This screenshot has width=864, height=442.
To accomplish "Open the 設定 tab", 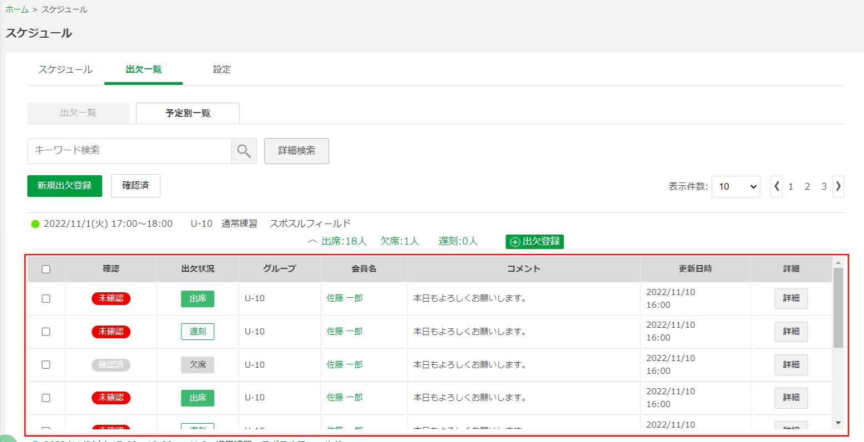I will [222, 70].
